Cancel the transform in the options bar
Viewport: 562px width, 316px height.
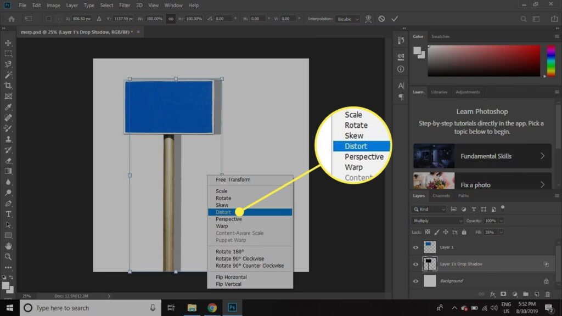381,19
